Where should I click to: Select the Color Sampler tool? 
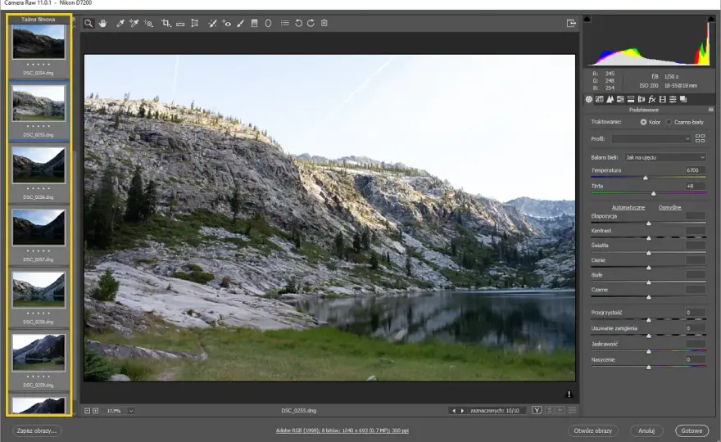tap(134, 23)
